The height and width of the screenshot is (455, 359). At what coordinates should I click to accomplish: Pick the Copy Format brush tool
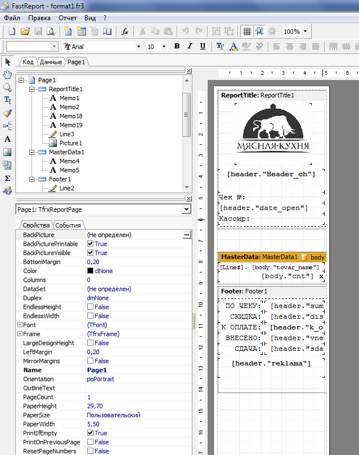(7, 113)
